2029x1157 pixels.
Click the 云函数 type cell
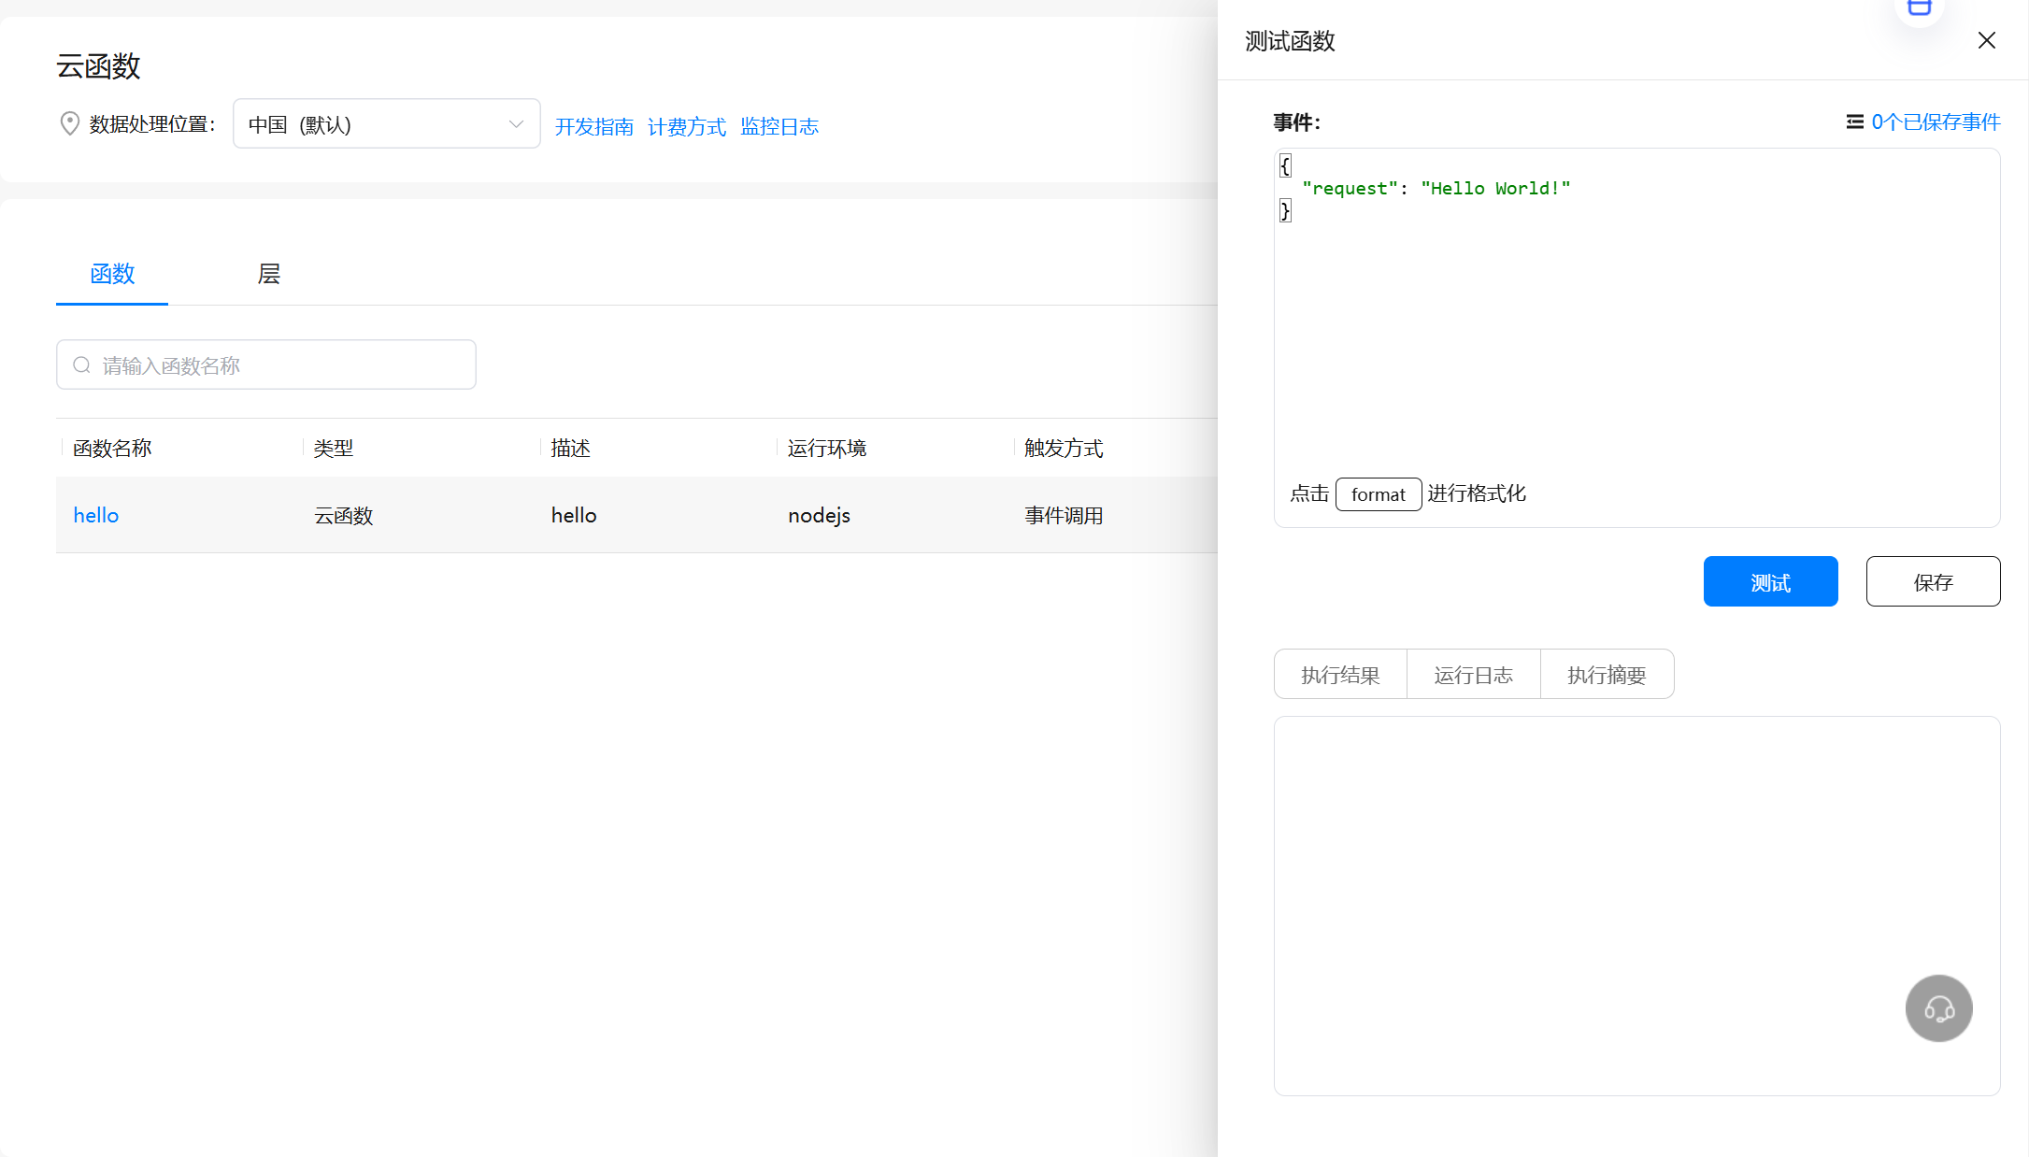[344, 515]
